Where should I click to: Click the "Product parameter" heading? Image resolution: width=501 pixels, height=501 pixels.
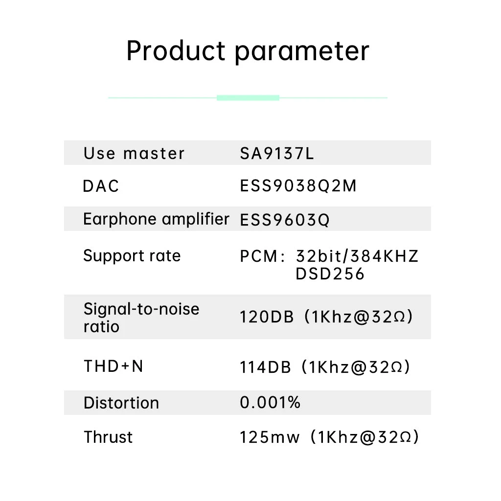pos(248,51)
